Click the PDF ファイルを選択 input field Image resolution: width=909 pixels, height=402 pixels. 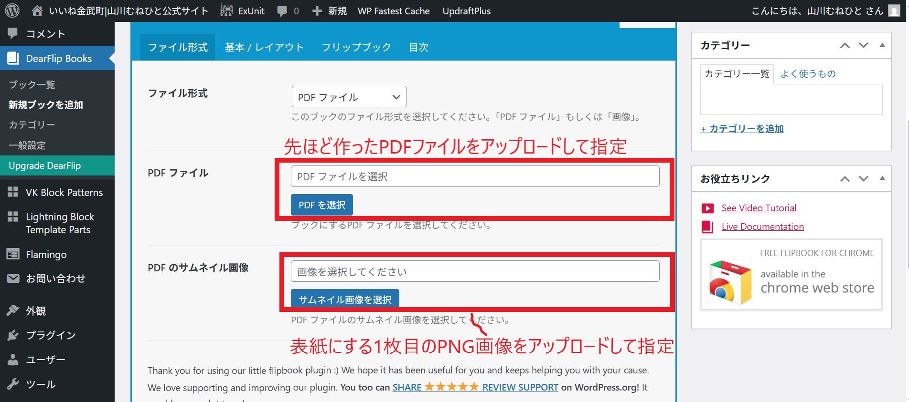pyautogui.click(x=475, y=176)
